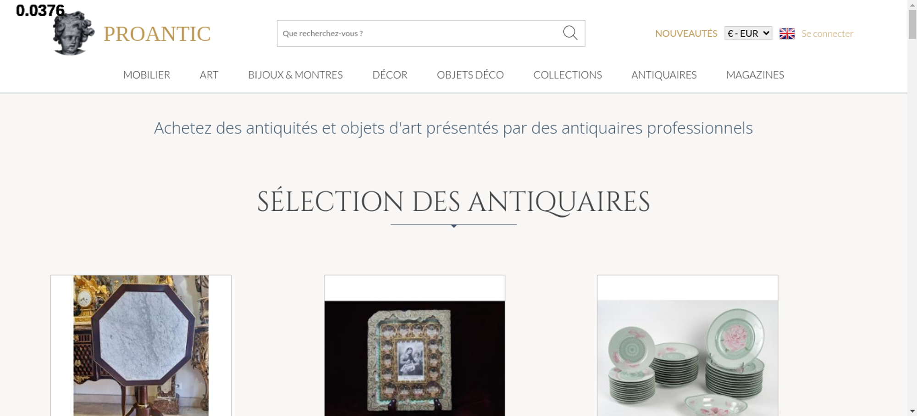Open the currency selector showing € - EUR
The width and height of the screenshot is (917, 416).
748,33
